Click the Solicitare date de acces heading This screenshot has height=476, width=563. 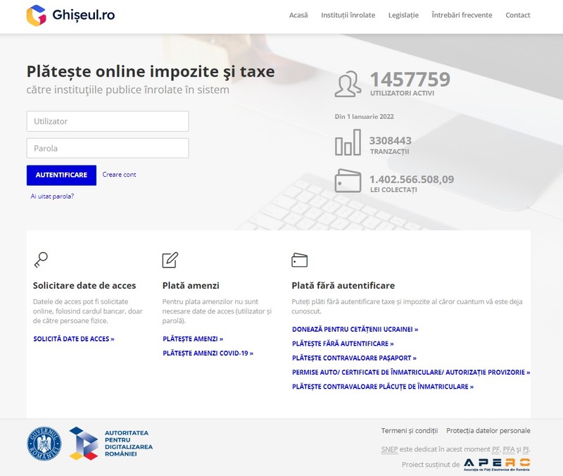[x=84, y=285]
